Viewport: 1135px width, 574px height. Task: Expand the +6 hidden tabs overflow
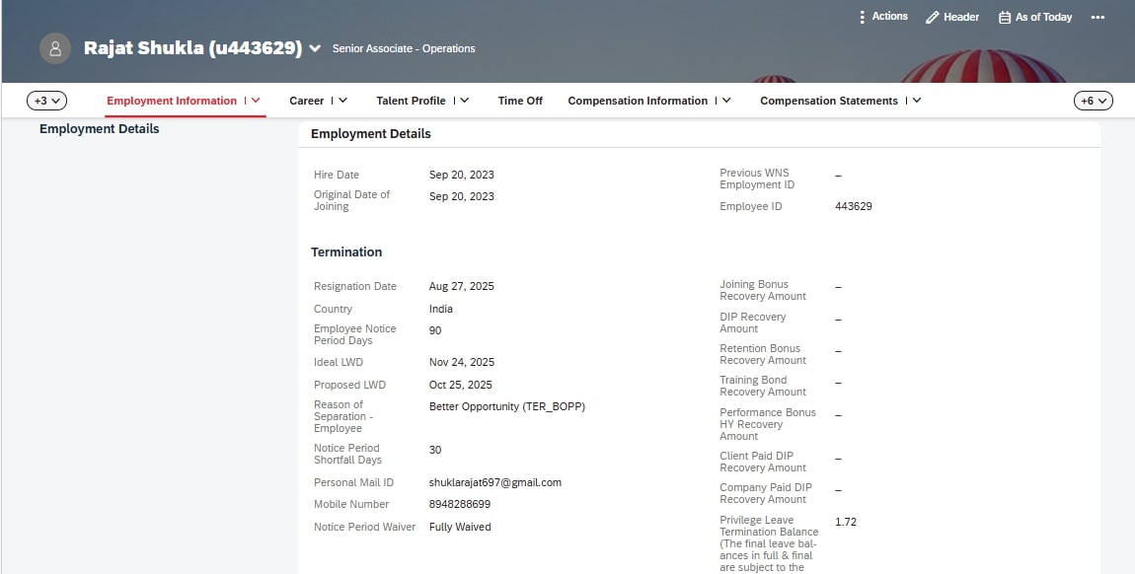tap(1093, 101)
